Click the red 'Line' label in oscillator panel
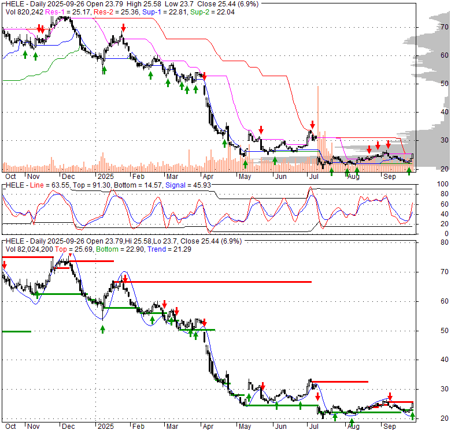Image resolution: width=451 pixels, height=430 pixels. [x=37, y=185]
